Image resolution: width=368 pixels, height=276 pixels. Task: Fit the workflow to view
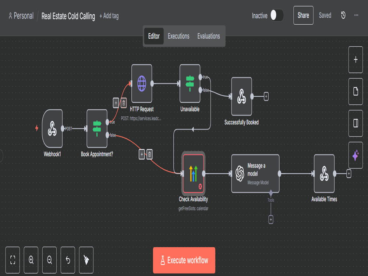click(x=13, y=260)
